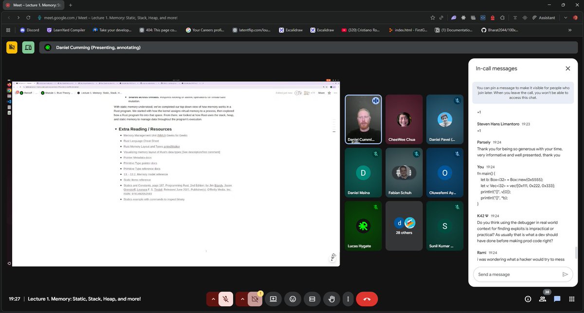Select Daniel Pavel participant tile
This screenshot has height=313, width=584.
coord(444,120)
